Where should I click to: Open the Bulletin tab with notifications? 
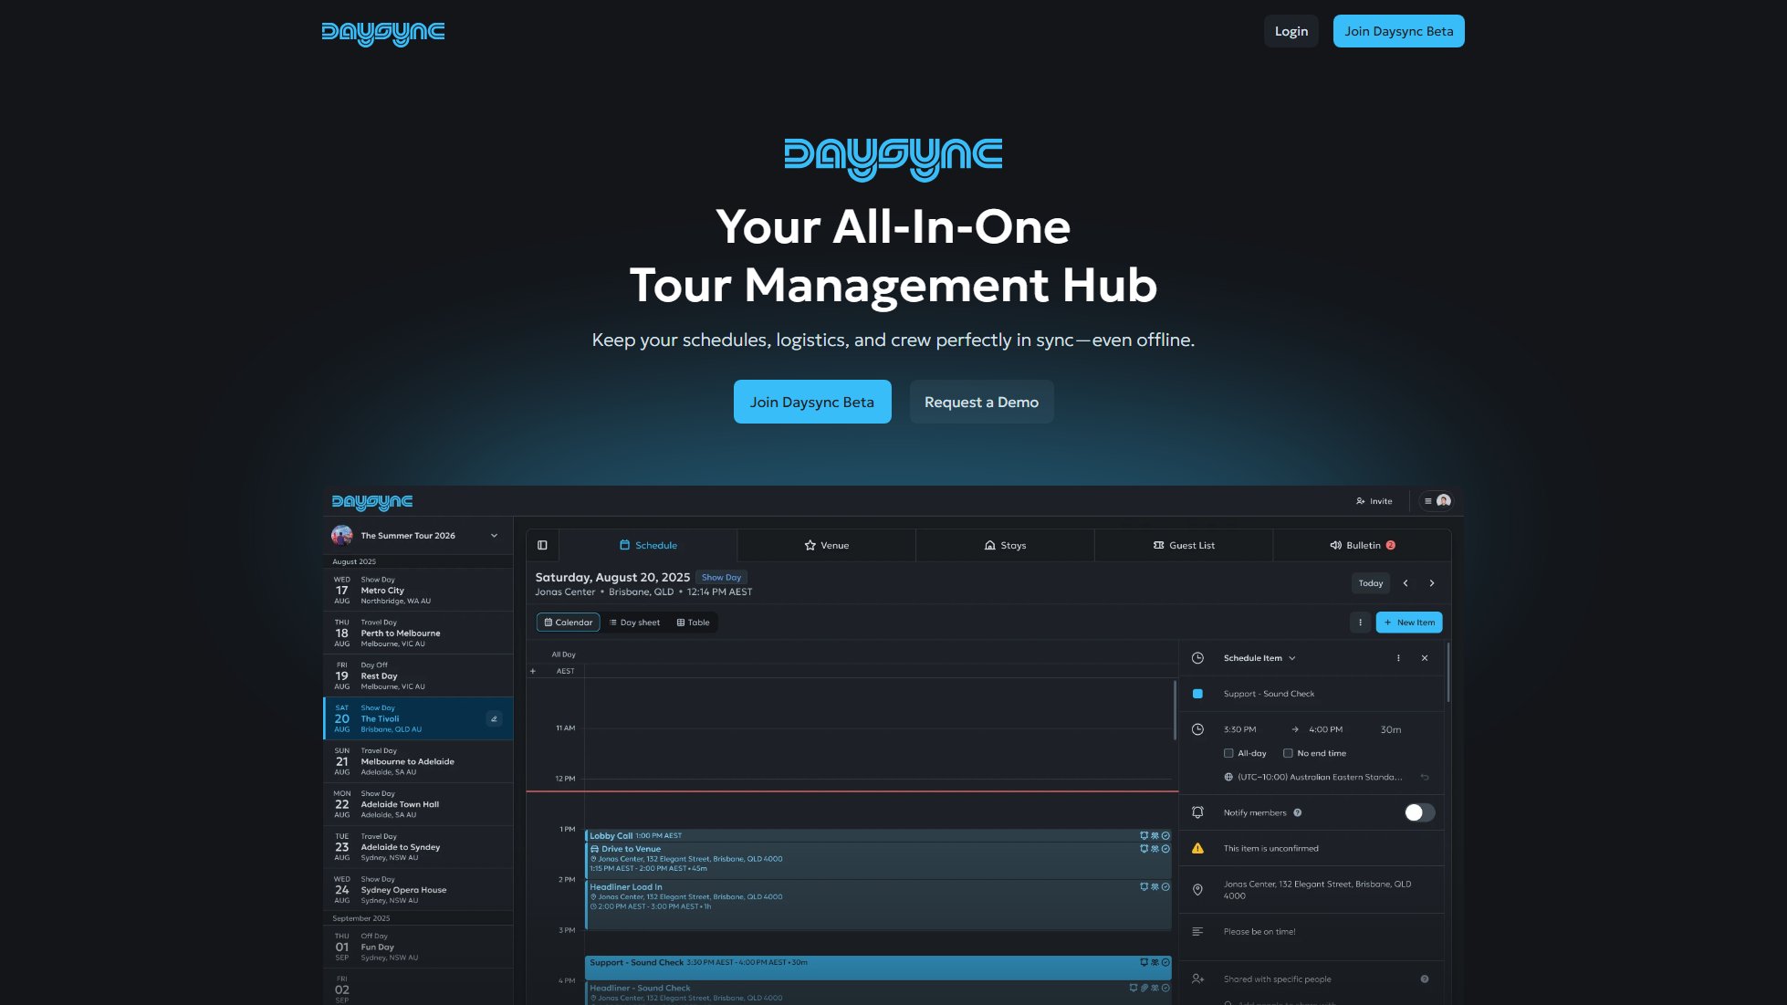coord(1362,545)
